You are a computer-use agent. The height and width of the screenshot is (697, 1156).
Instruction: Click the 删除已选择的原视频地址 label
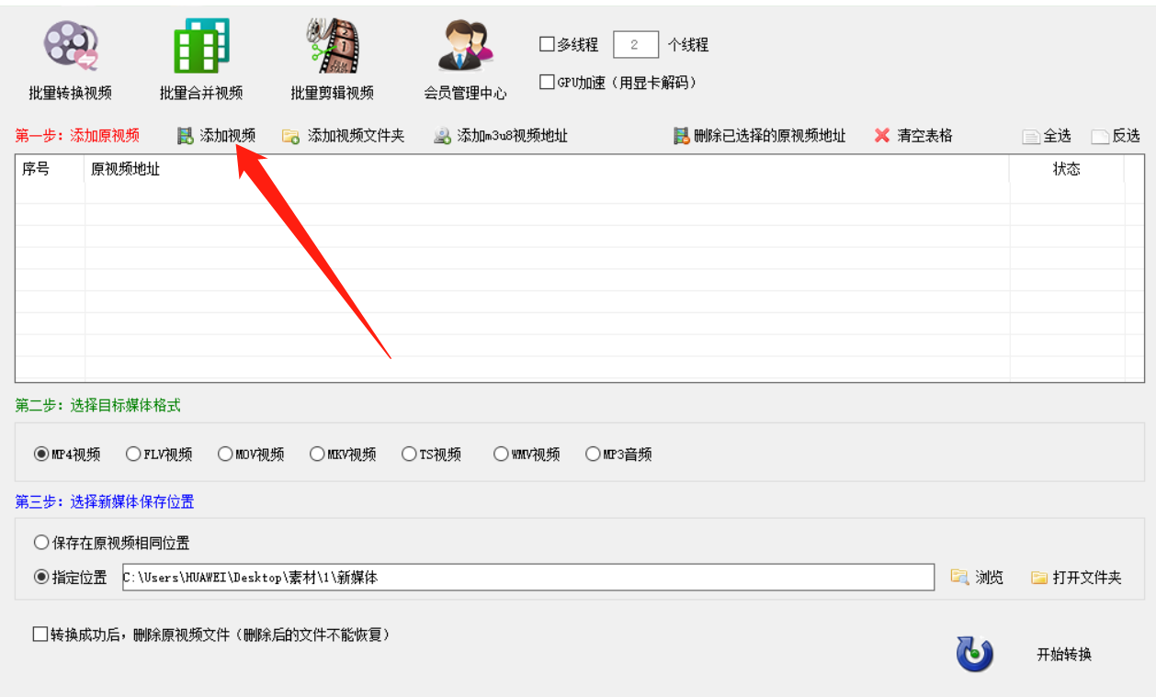click(x=770, y=136)
